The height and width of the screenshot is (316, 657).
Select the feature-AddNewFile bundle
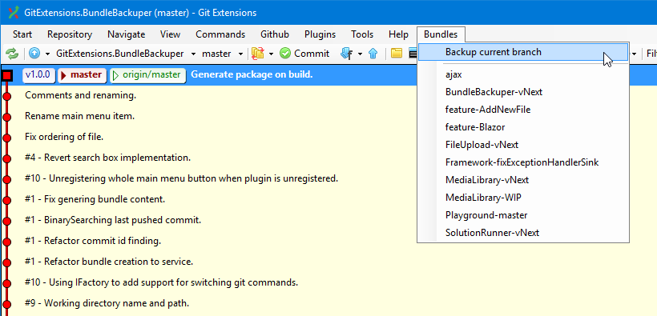point(523,110)
